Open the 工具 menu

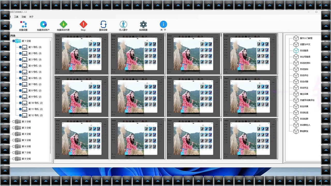click(16, 17)
